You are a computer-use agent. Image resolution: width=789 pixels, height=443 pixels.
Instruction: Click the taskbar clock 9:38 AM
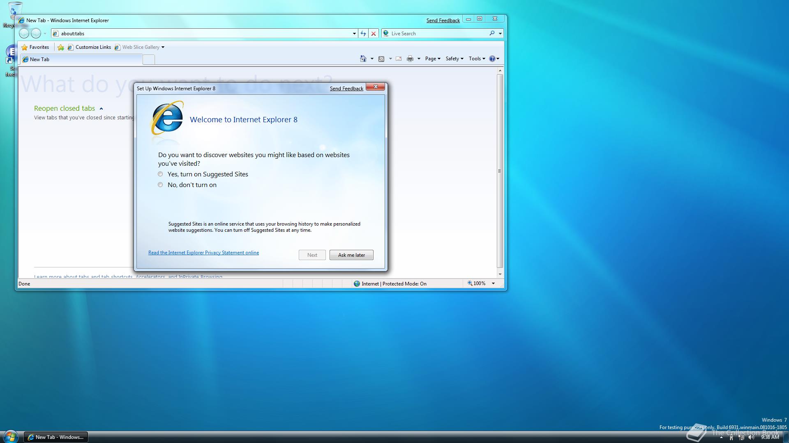(x=770, y=437)
